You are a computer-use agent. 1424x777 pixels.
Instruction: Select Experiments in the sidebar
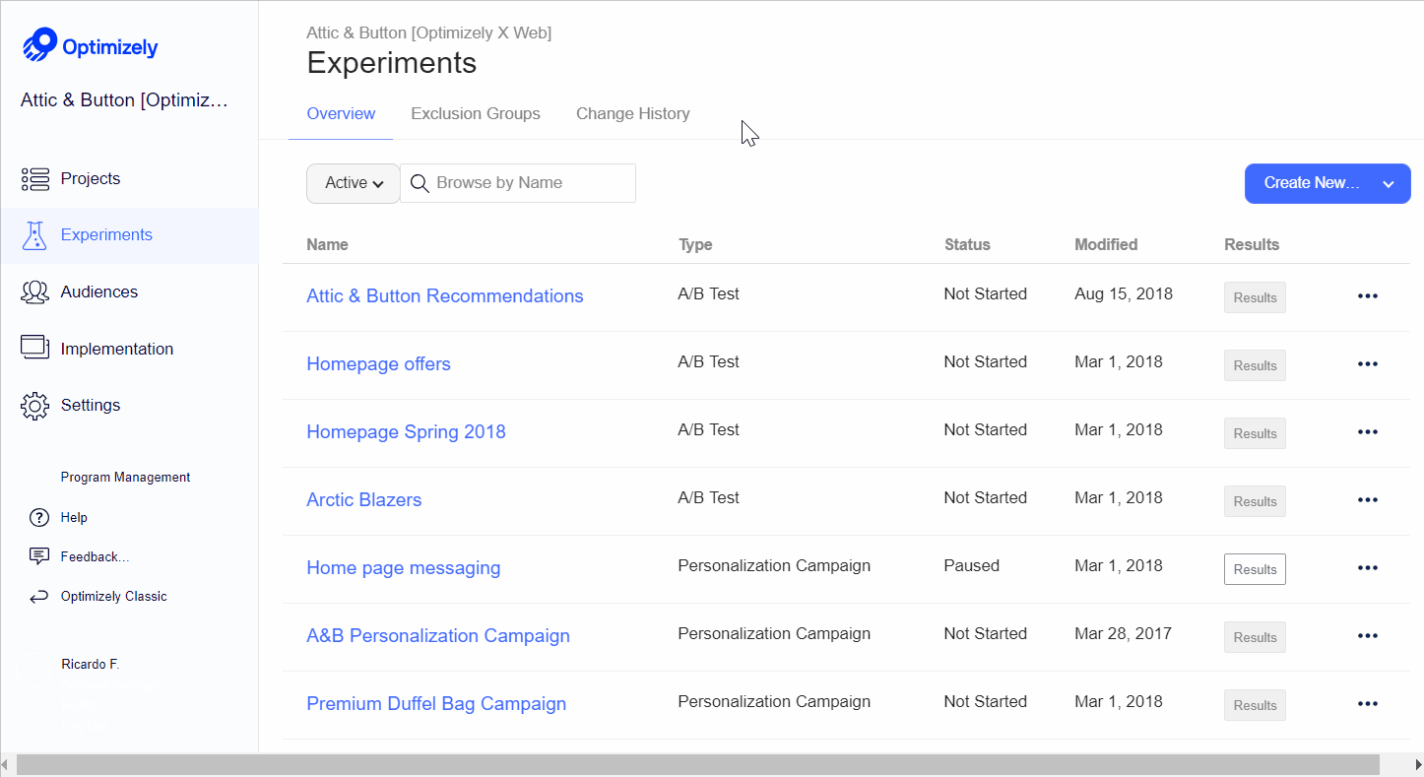coord(129,235)
